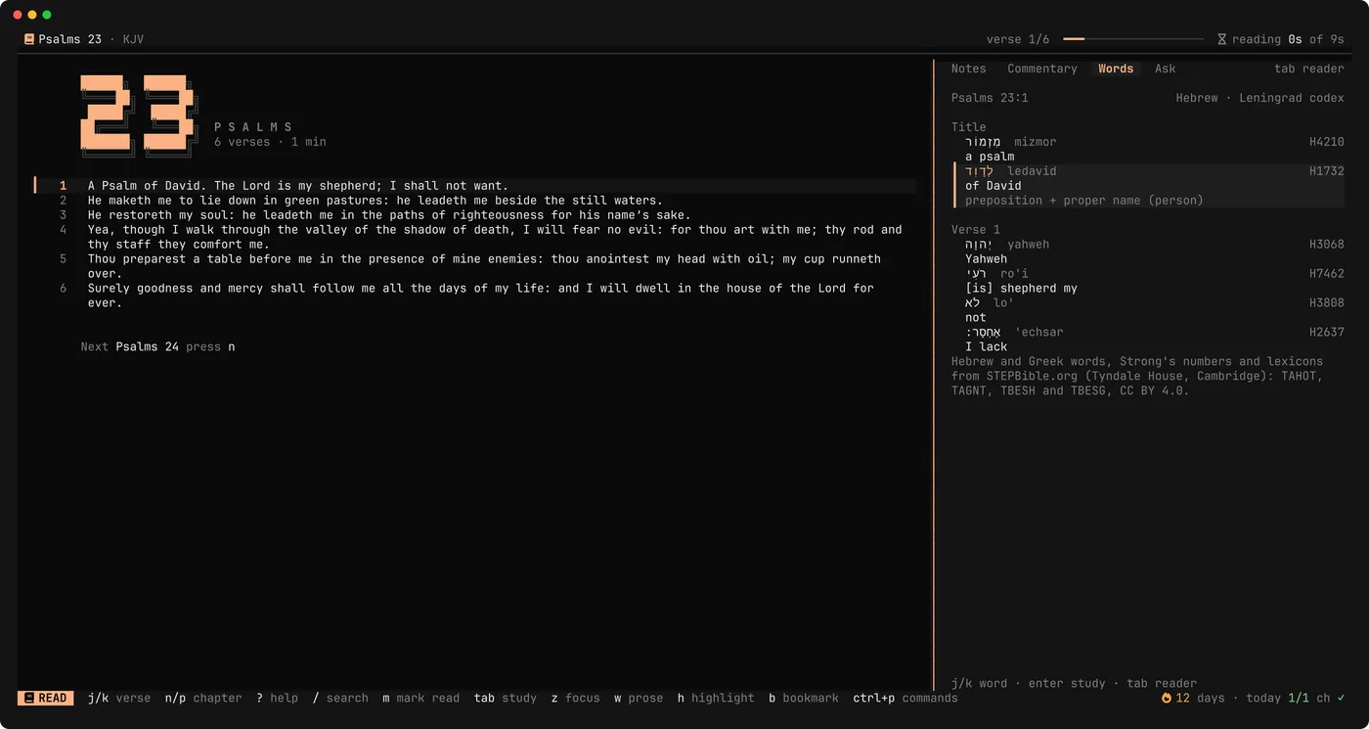Click 'z focus' shortcut hint

[575, 698]
